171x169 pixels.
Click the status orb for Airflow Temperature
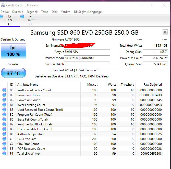(4, 134)
